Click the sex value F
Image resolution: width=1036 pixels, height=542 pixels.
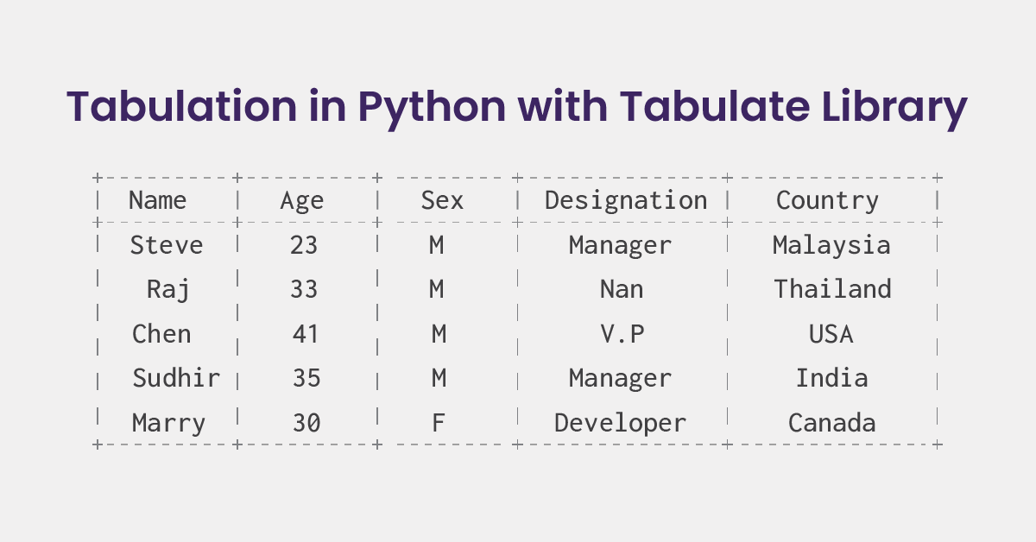438,423
